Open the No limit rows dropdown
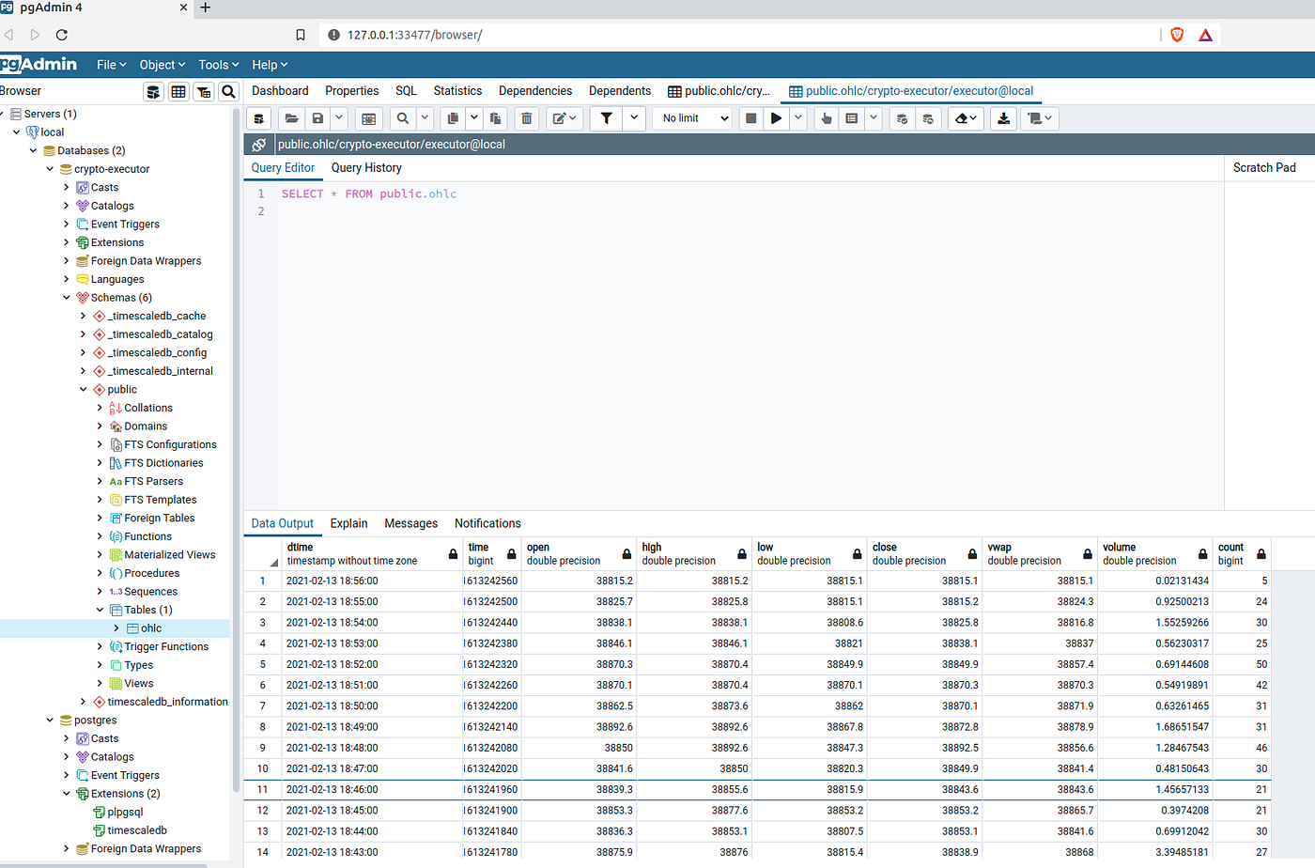Screen dimensions: 1315x868 [x=694, y=118]
